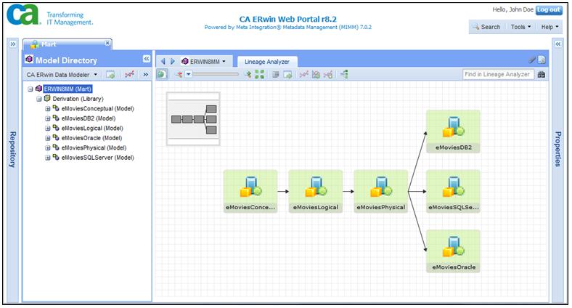The width and height of the screenshot is (572, 308).
Task: Switch to the Lineage Analyzer tab
Action: click(x=267, y=62)
